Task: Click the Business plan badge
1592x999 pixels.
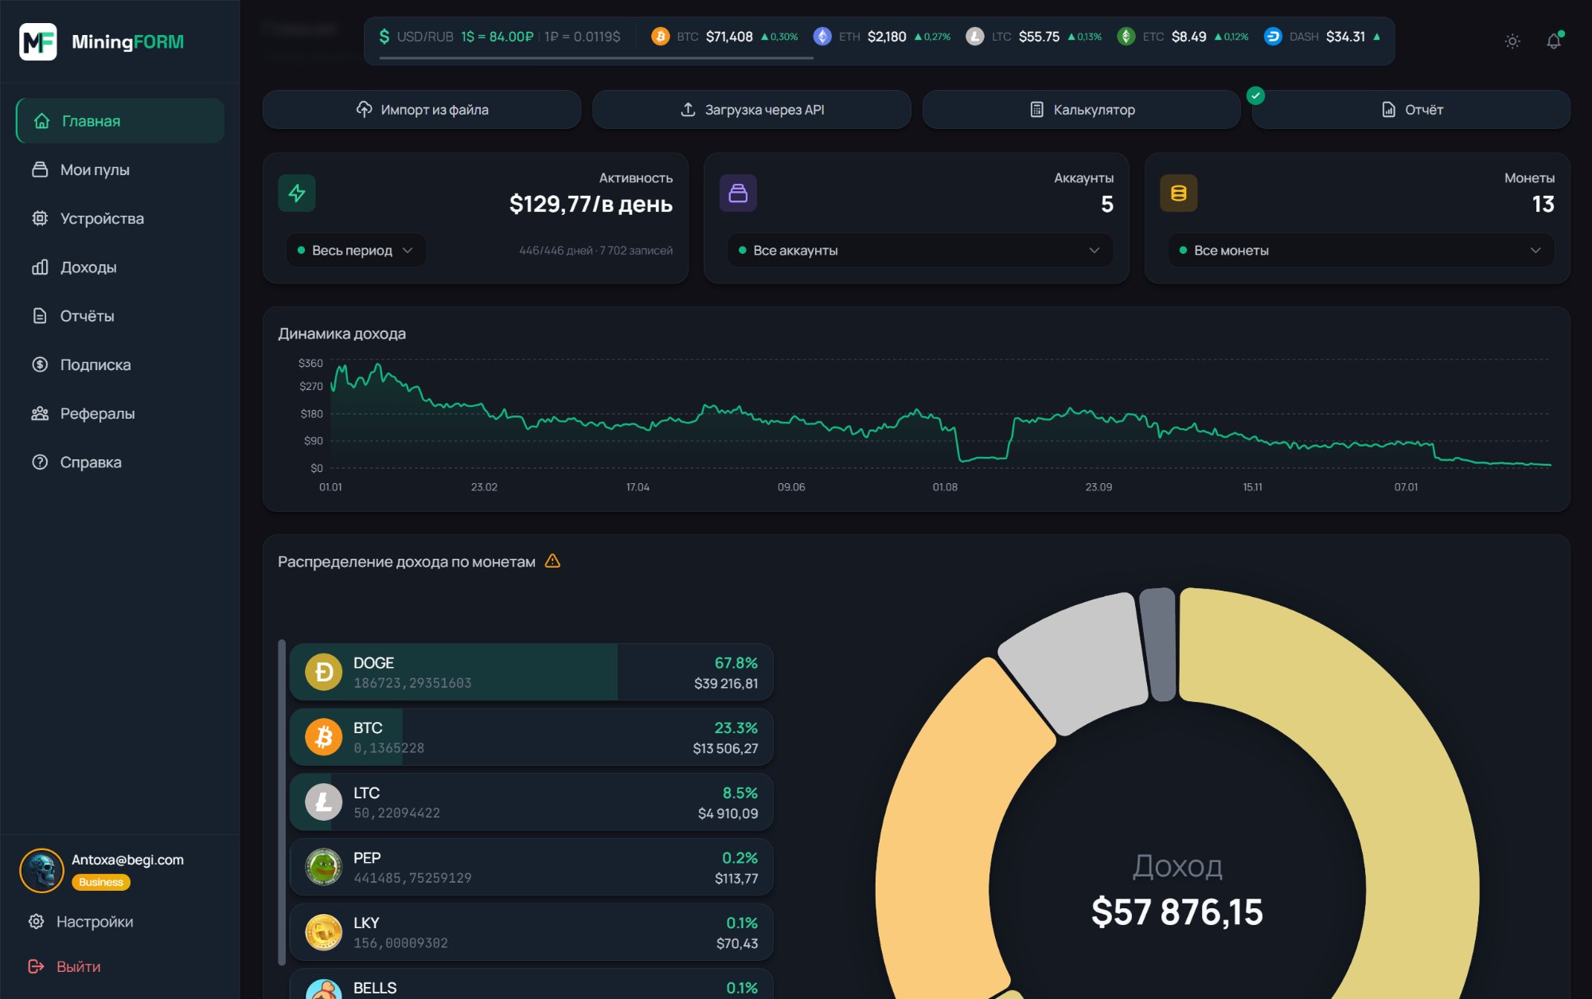Action: [x=101, y=883]
